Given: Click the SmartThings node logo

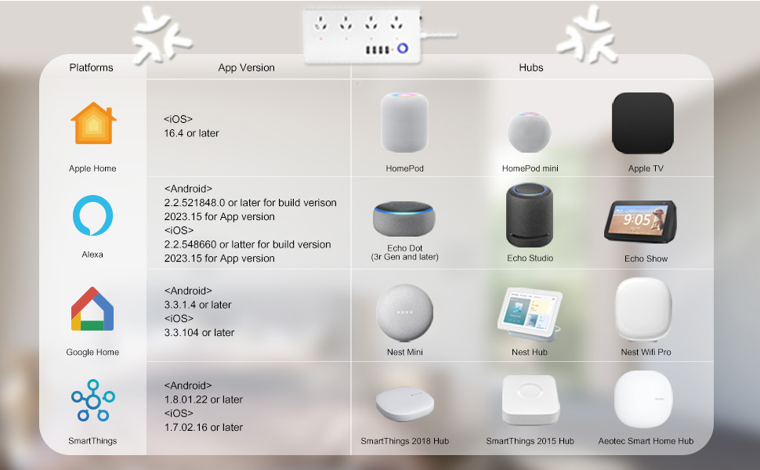Looking at the screenshot, I should (92, 400).
